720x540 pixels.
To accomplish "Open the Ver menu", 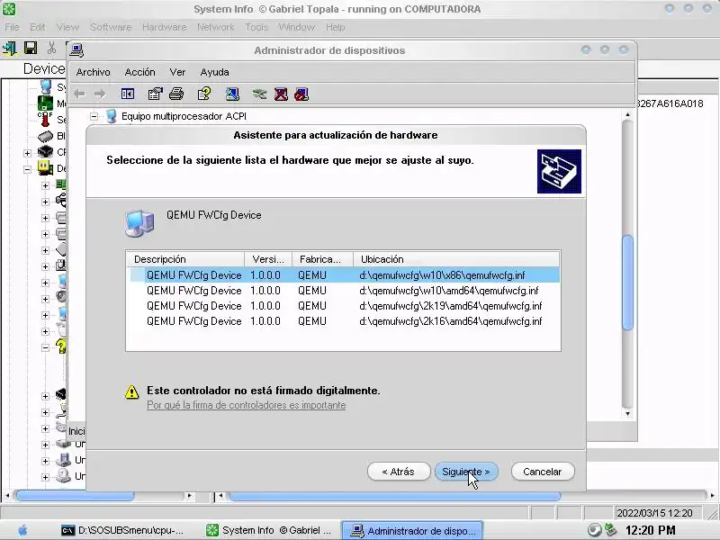I will click(x=177, y=72).
